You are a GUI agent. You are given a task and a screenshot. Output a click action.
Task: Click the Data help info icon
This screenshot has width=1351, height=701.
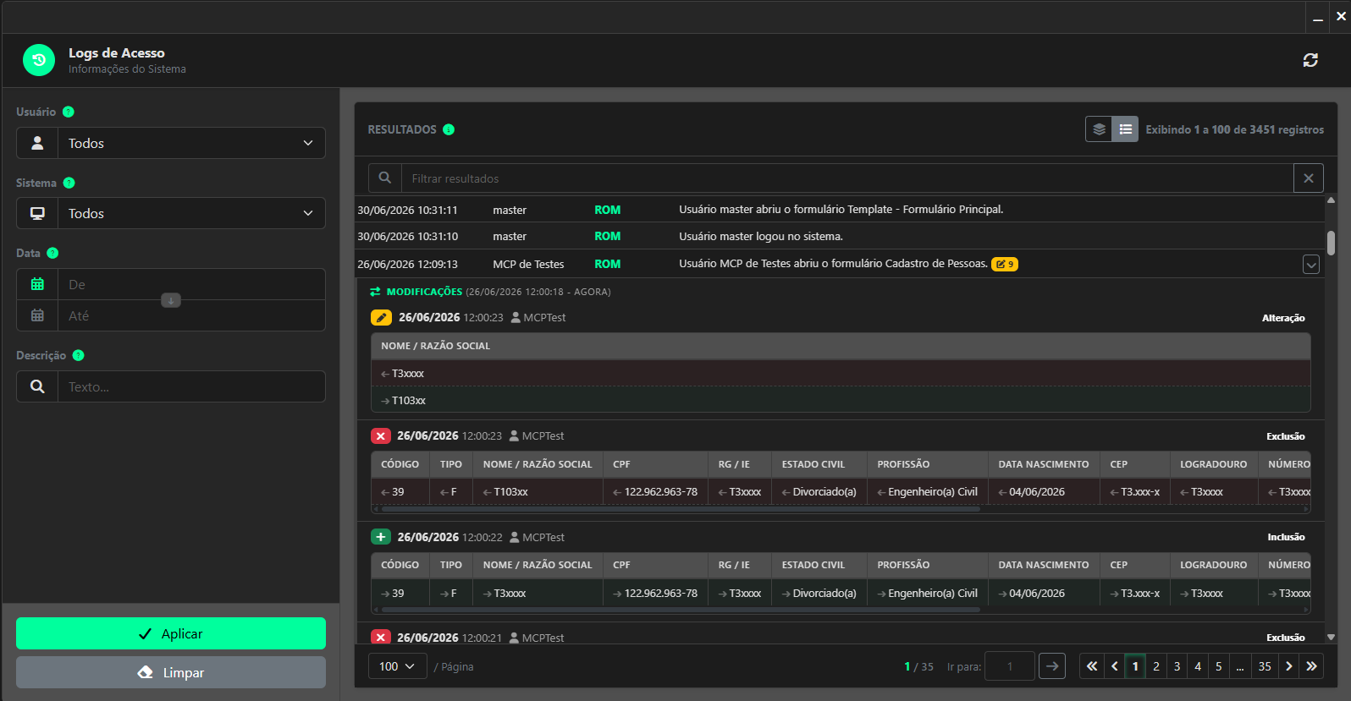coord(52,253)
